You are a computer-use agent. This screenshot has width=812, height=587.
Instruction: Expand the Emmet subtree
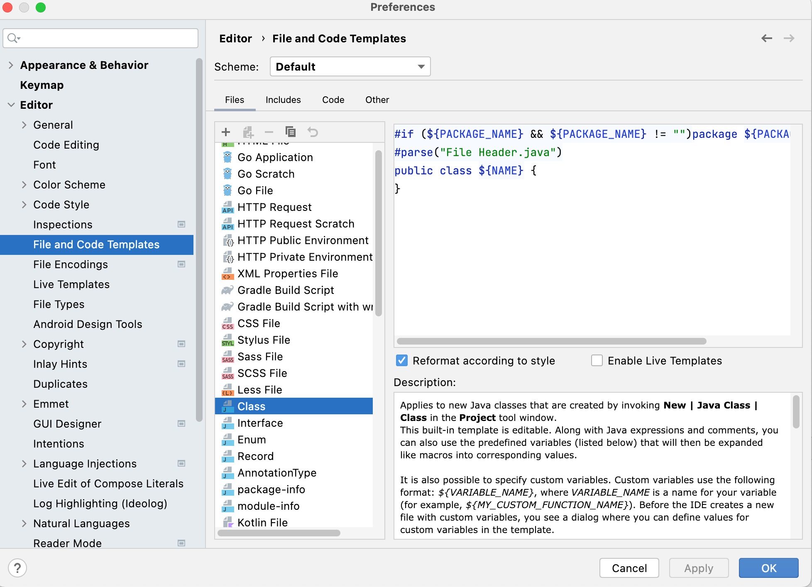(x=24, y=404)
